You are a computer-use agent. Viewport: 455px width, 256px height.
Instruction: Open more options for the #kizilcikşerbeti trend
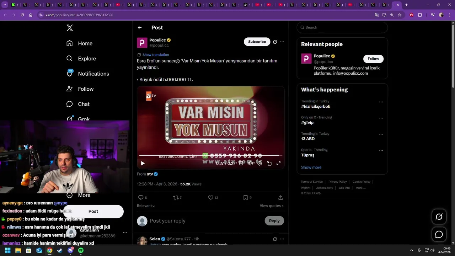point(381,102)
